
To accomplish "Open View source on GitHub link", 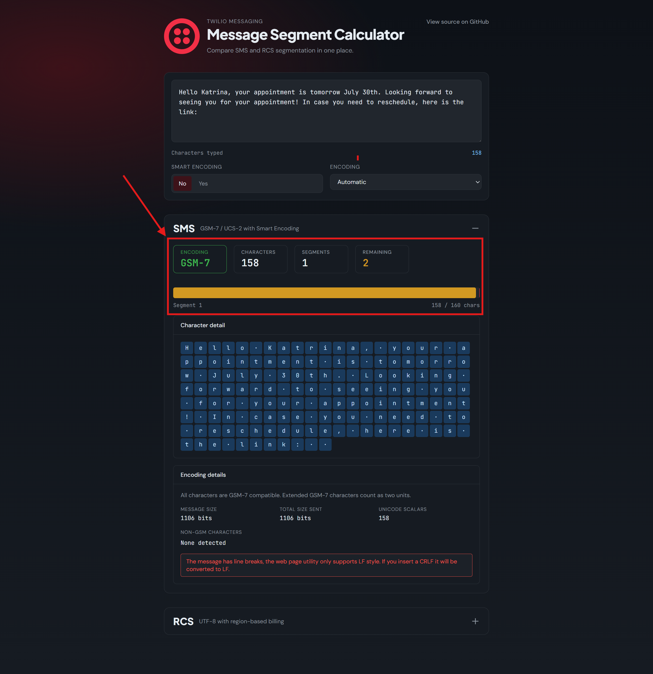I will point(457,22).
